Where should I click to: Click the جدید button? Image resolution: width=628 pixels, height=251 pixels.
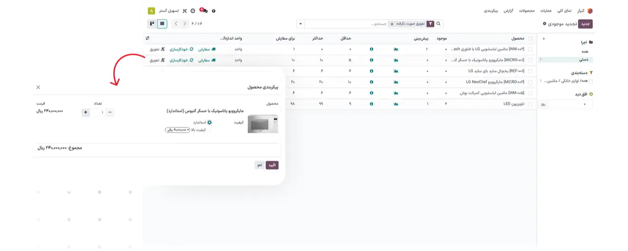[x=585, y=23]
